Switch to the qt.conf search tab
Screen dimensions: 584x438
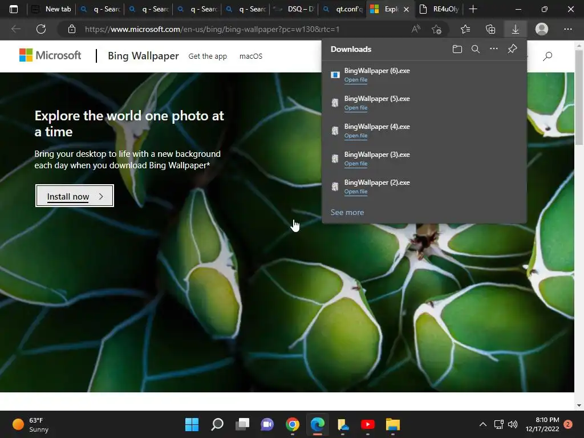[x=343, y=9]
